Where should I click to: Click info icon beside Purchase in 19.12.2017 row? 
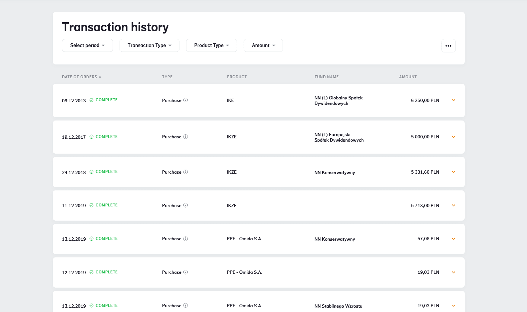186,137
